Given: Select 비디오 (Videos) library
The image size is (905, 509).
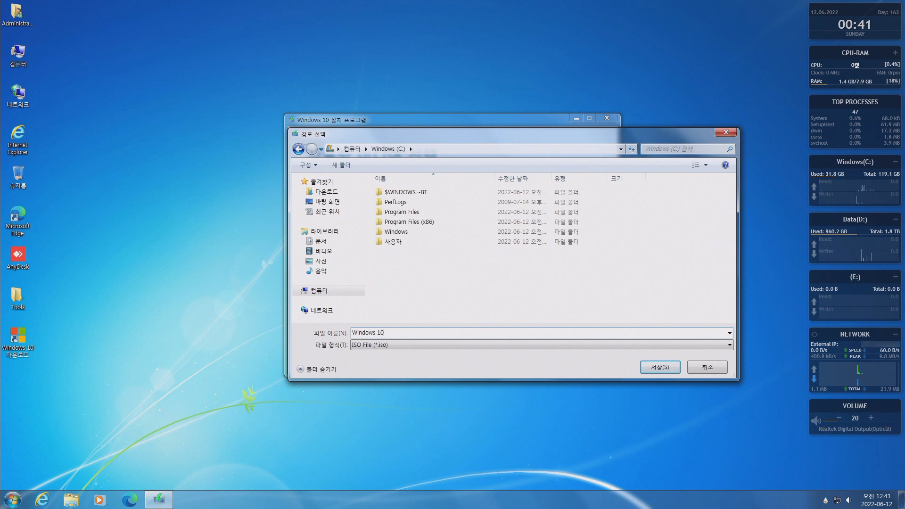Looking at the screenshot, I should pos(323,251).
